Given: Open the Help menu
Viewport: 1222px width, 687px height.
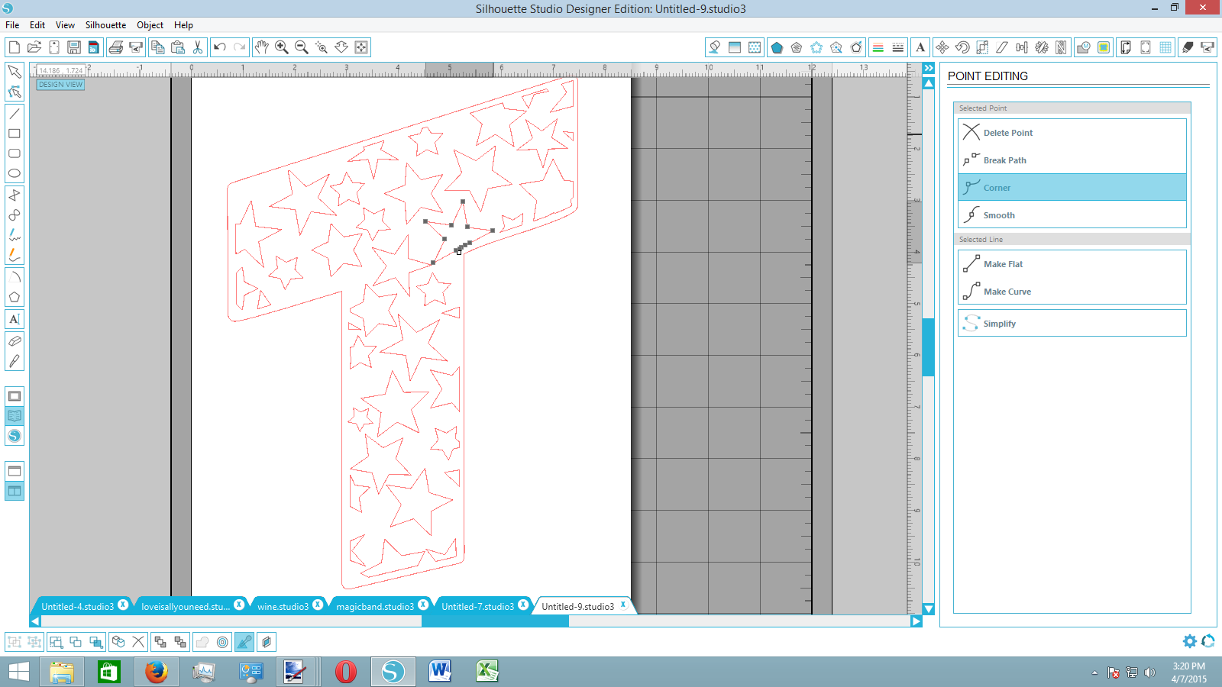Looking at the screenshot, I should pos(183,25).
